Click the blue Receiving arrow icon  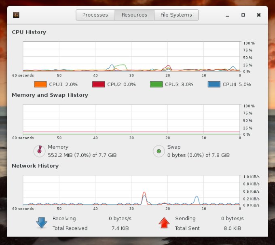[42, 223]
